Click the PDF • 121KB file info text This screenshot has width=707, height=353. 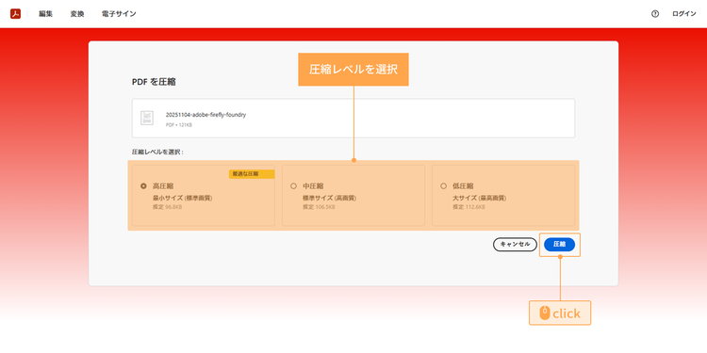click(178, 125)
